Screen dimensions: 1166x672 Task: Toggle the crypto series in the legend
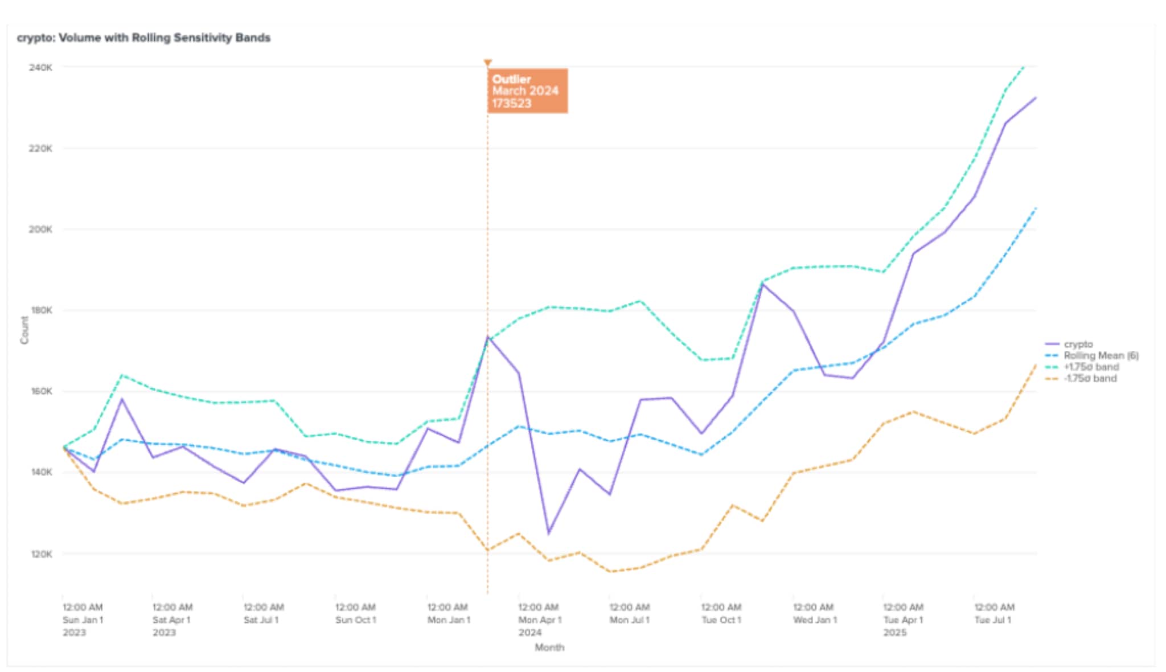1078,344
